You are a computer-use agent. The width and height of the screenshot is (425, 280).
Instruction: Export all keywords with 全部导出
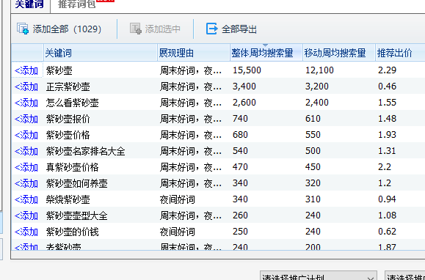point(231,29)
